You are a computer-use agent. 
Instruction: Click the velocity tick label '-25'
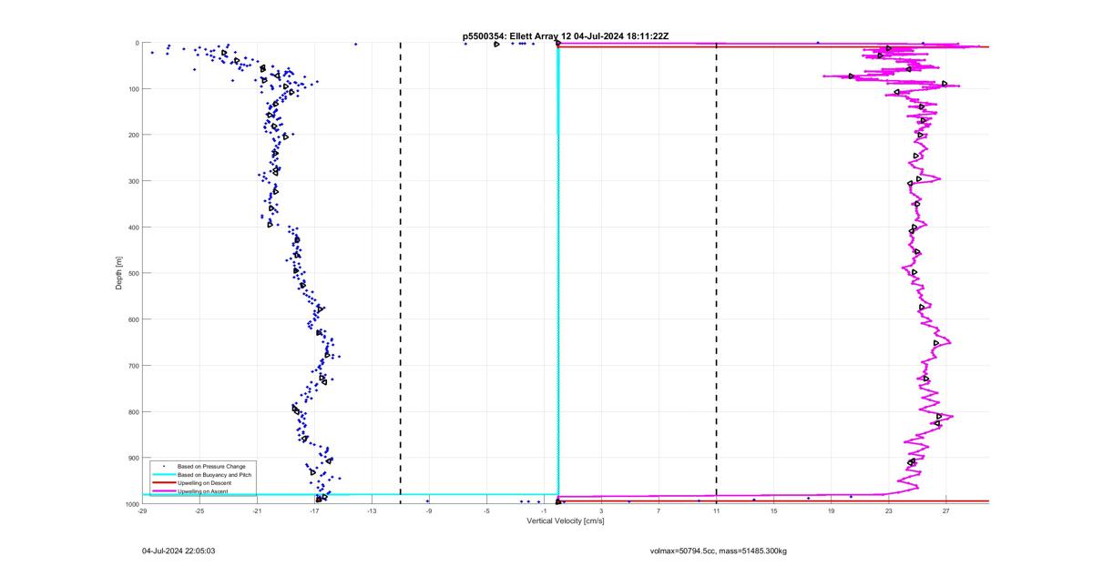click(x=199, y=511)
